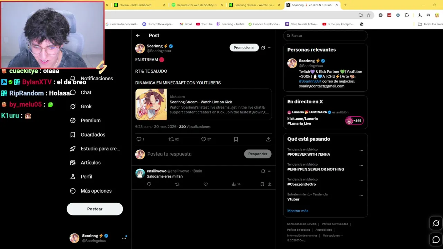Close the Spotify browser tab
The image size is (443, 249).
[x=221, y=5]
